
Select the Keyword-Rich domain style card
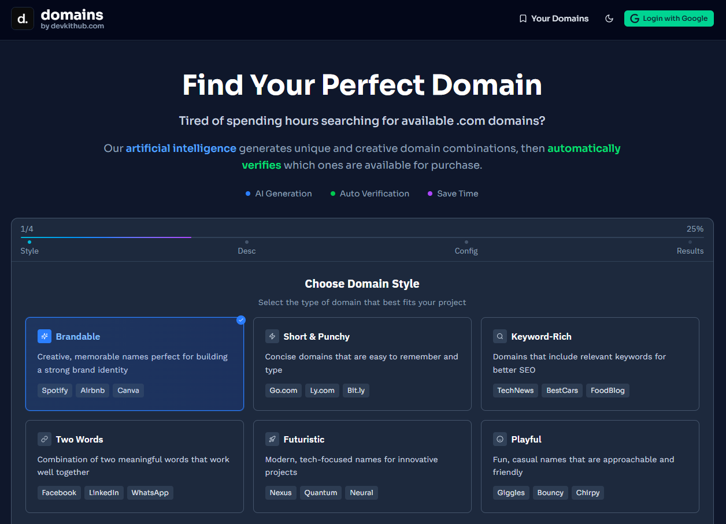(x=590, y=364)
